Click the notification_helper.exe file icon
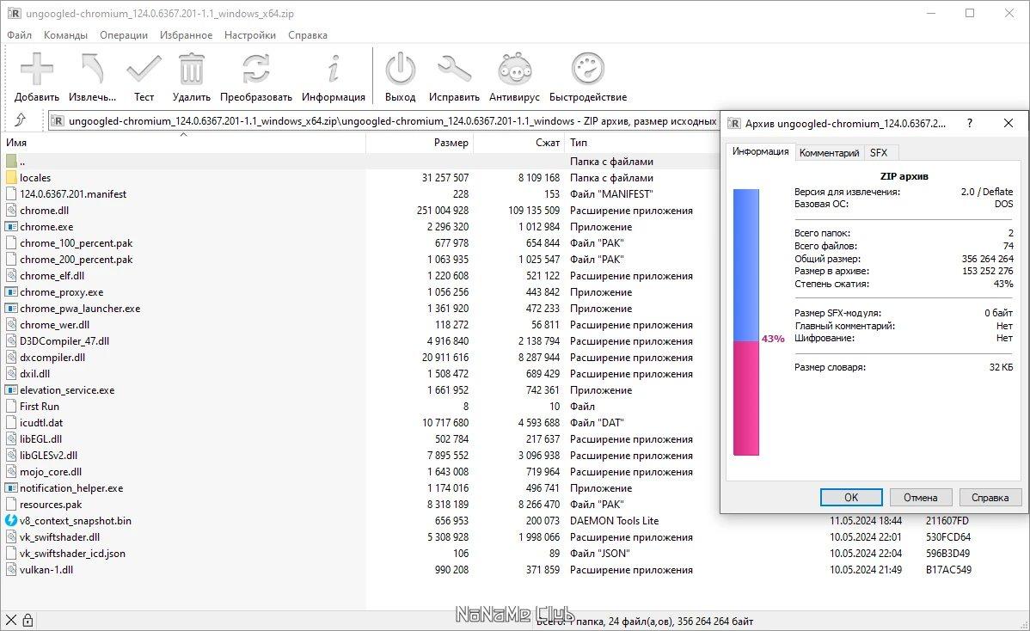Screen dimensions: 1030x631 tap(10, 487)
